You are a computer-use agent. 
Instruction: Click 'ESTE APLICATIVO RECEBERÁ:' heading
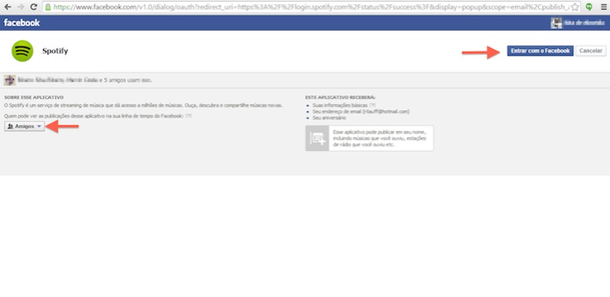point(340,97)
